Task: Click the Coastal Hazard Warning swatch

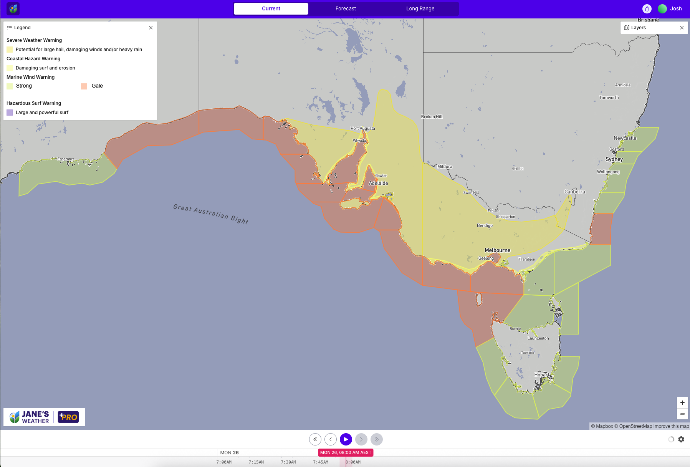Action: tap(10, 68)
